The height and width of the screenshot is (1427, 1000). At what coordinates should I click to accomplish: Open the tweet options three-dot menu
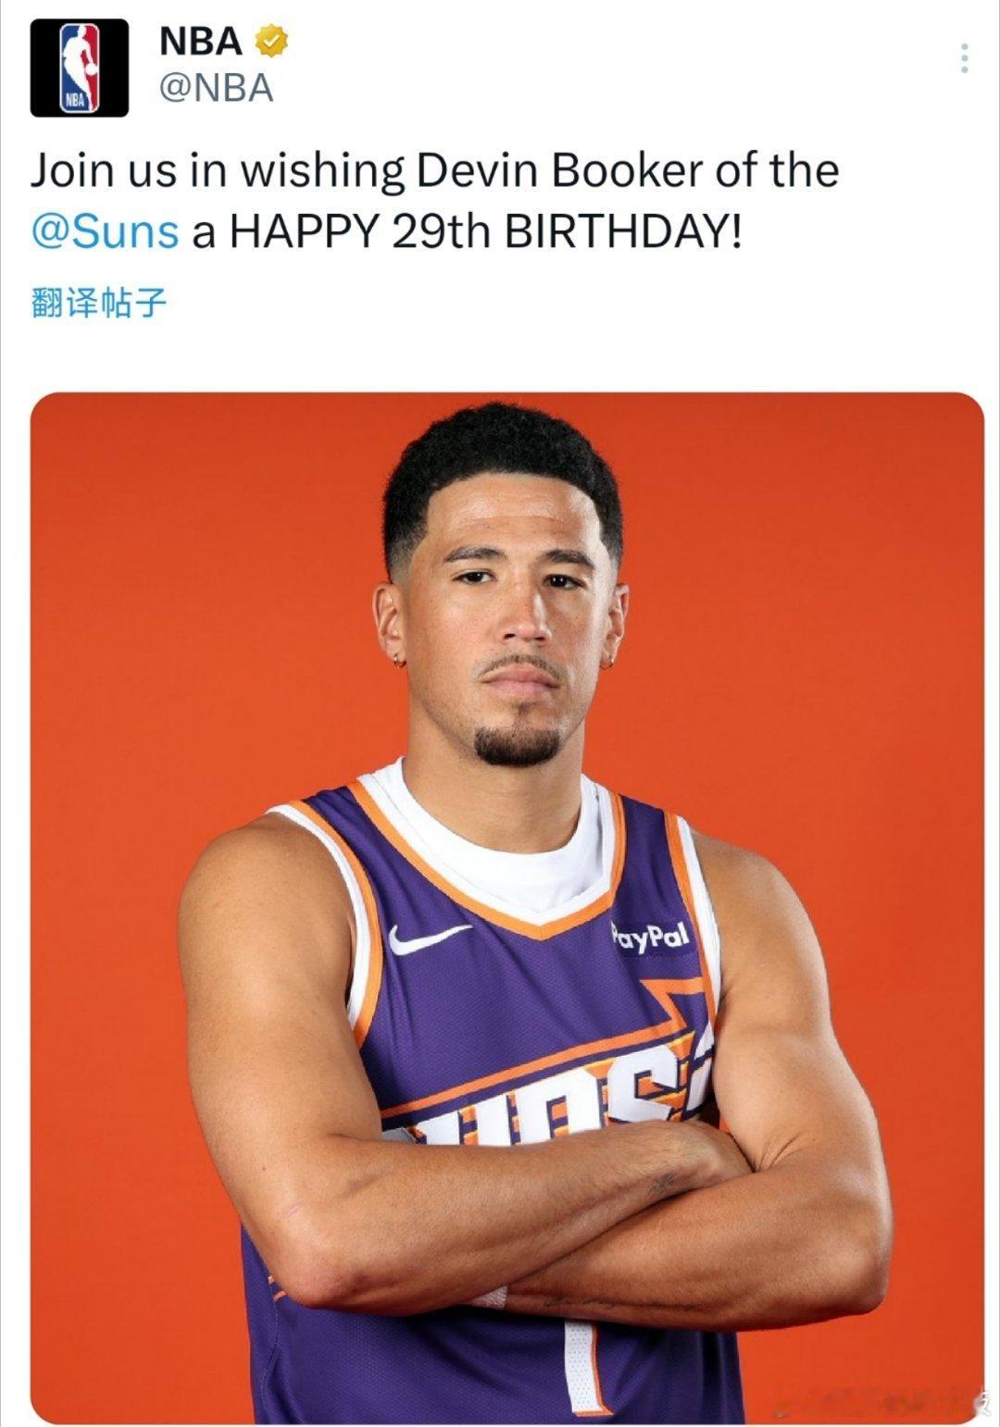click(x=967, y=57)
